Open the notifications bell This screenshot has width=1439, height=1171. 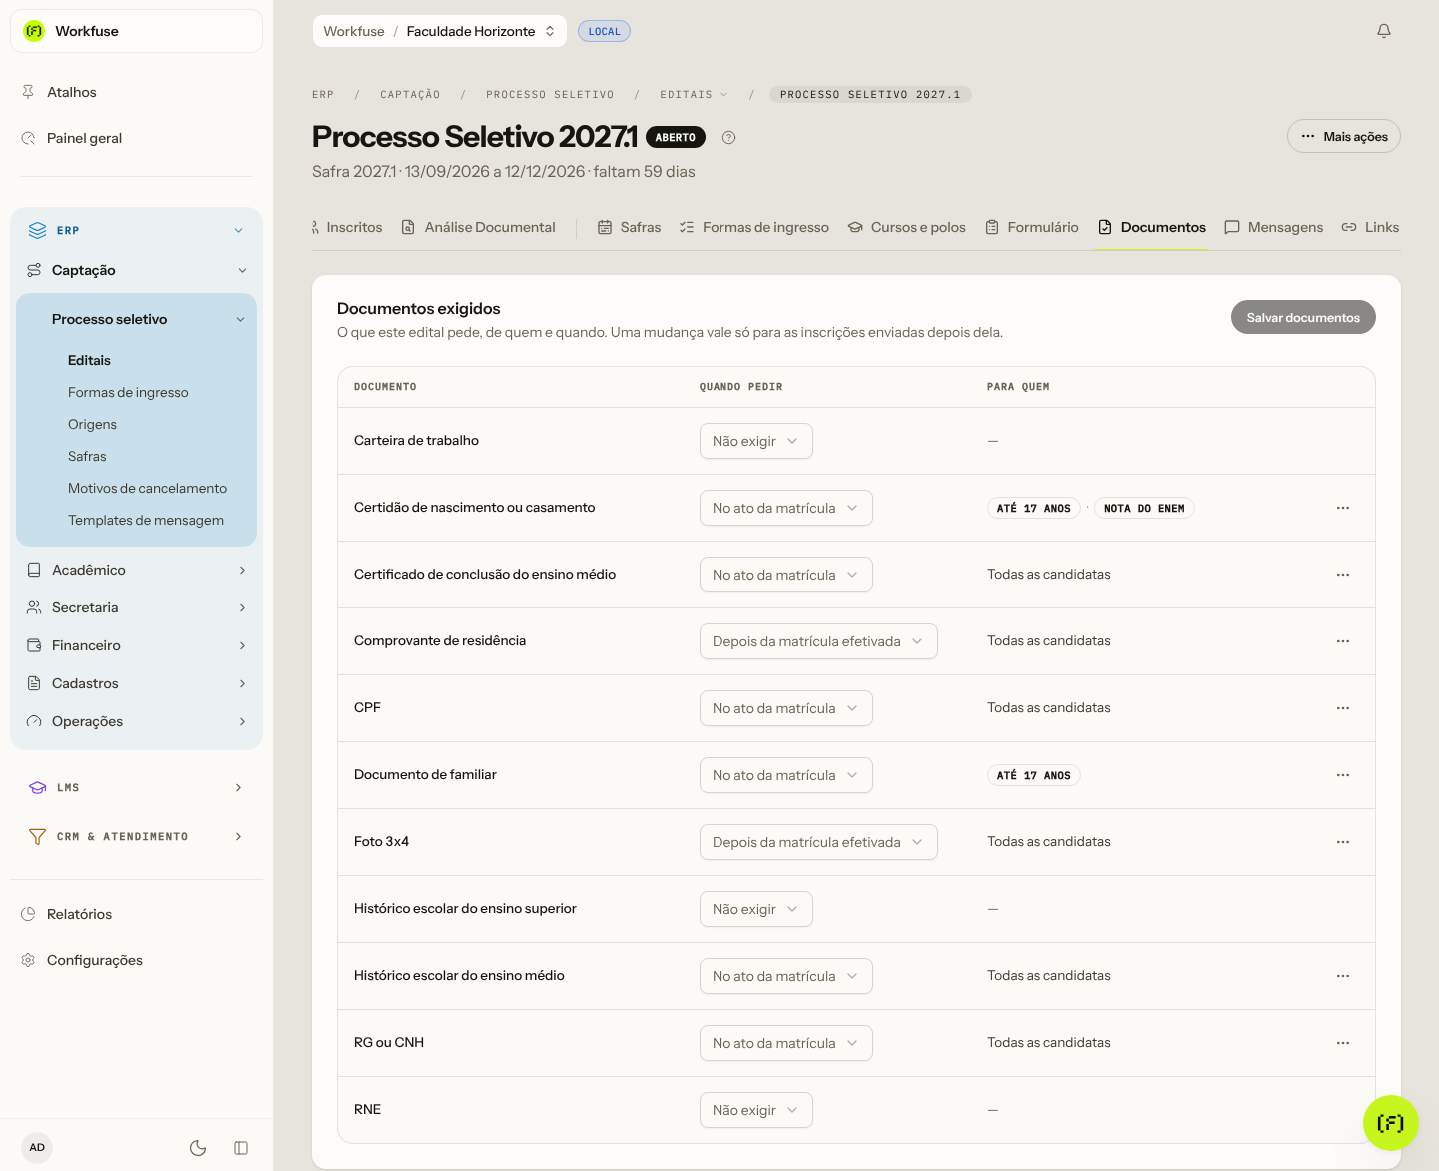(1384, 31)
